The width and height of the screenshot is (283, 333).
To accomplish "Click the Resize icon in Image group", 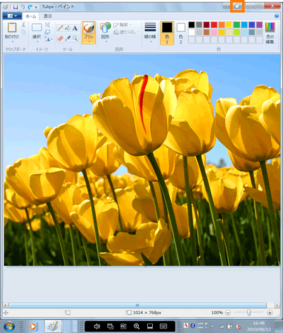I will tap(47, 32).
